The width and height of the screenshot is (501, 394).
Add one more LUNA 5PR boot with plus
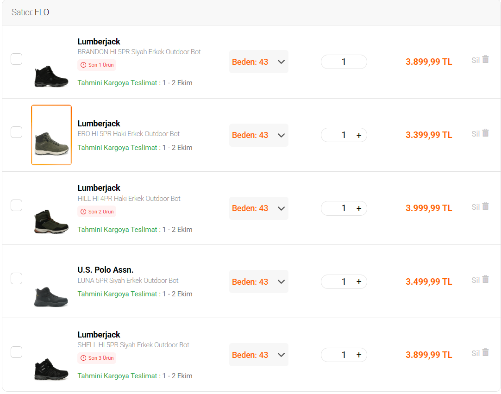[x=359, y=281]
